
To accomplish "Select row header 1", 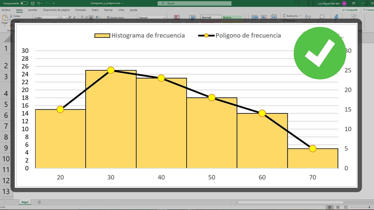I will pos(6,48).
